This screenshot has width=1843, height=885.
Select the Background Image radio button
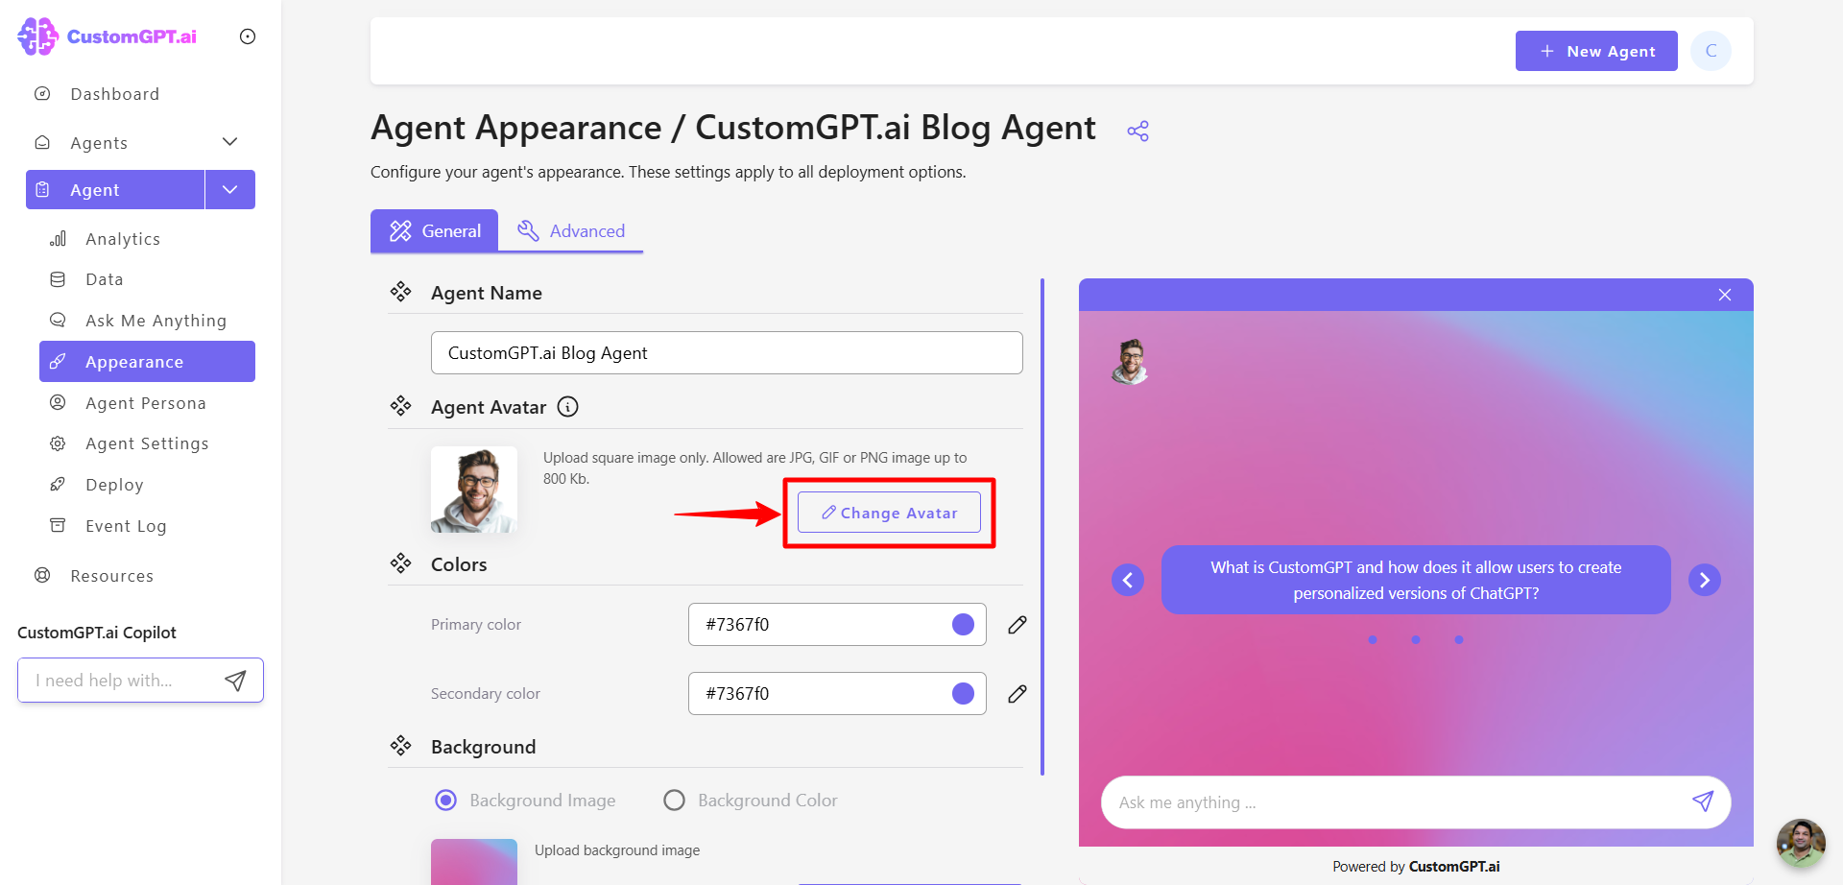(x=446, y=801)
